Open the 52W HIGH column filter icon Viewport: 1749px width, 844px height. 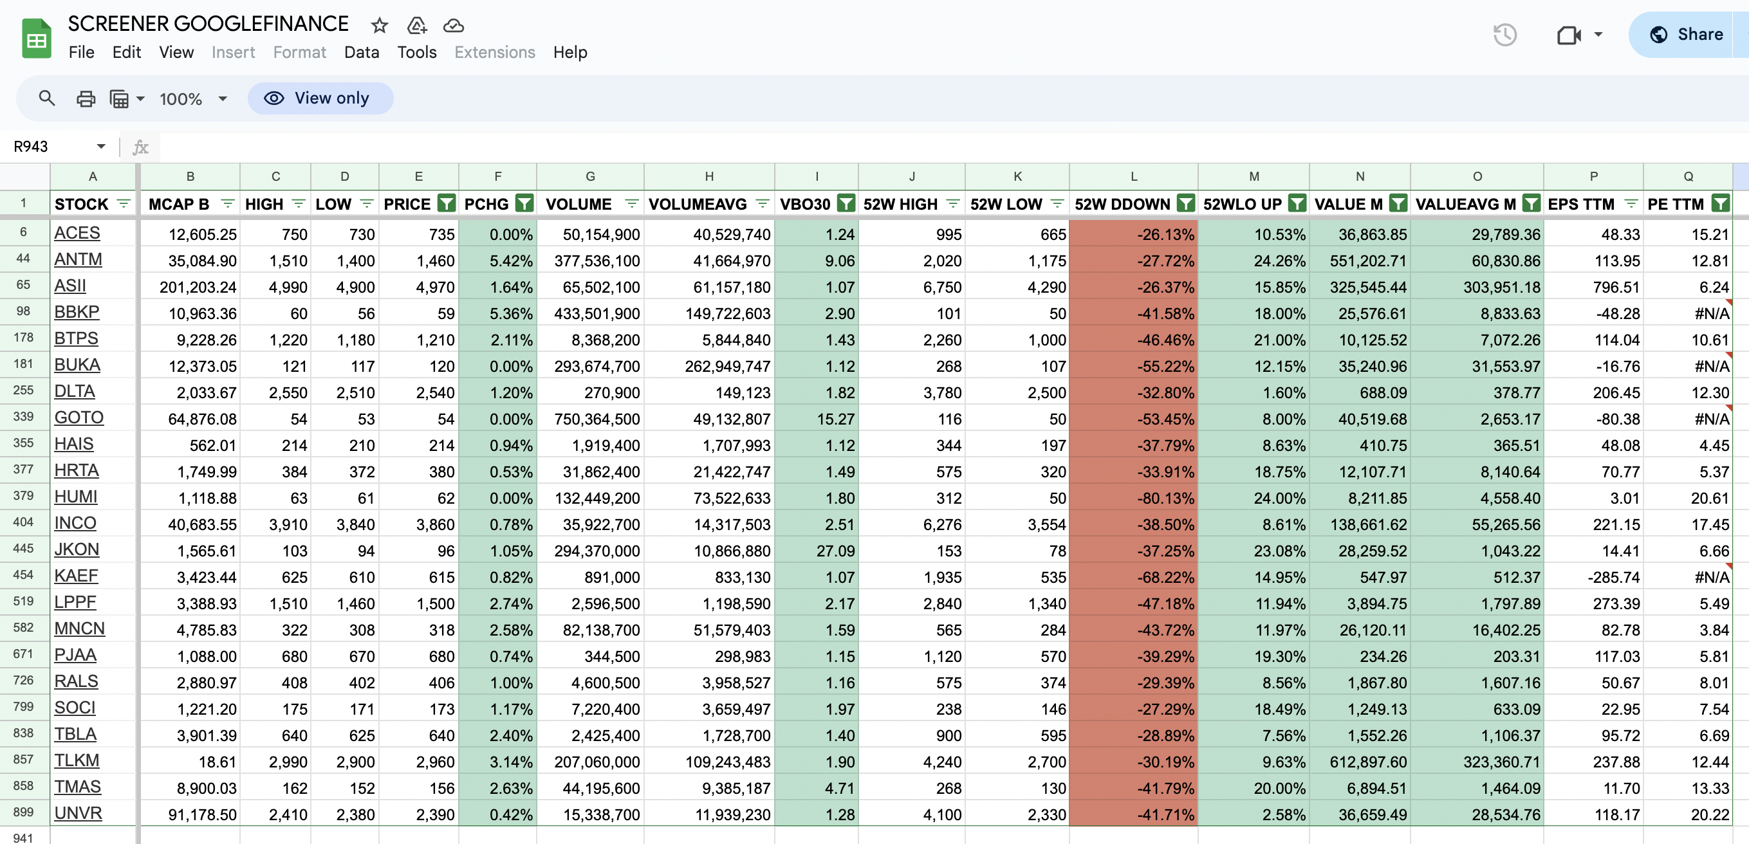(x=953, y=203)
